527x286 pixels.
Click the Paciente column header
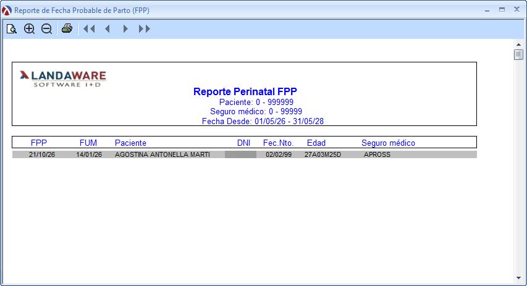[x=130, y=143]
